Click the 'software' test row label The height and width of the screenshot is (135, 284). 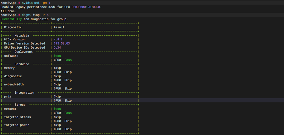pos(11,56)
